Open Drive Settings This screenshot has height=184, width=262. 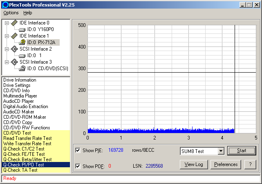(17, 85)
